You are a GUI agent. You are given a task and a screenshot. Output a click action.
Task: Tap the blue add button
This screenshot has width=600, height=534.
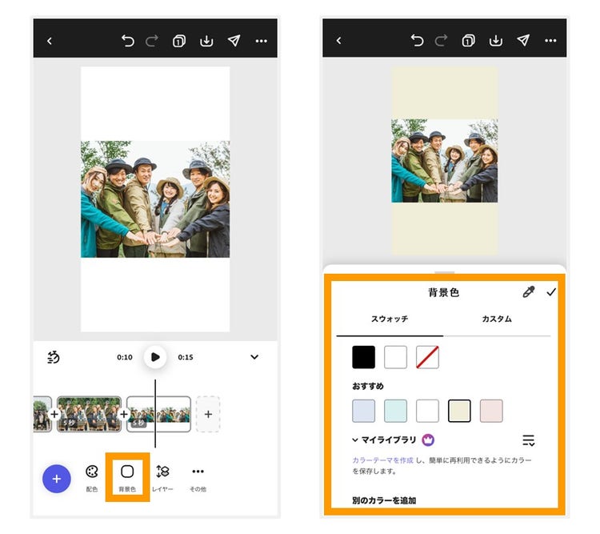tap(57, 479)
